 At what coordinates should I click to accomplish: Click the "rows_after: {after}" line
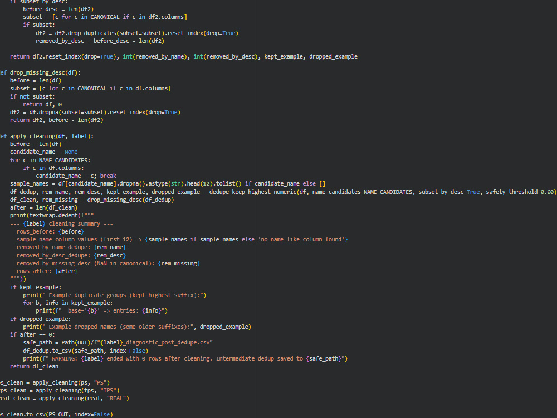tap(47, 271)
